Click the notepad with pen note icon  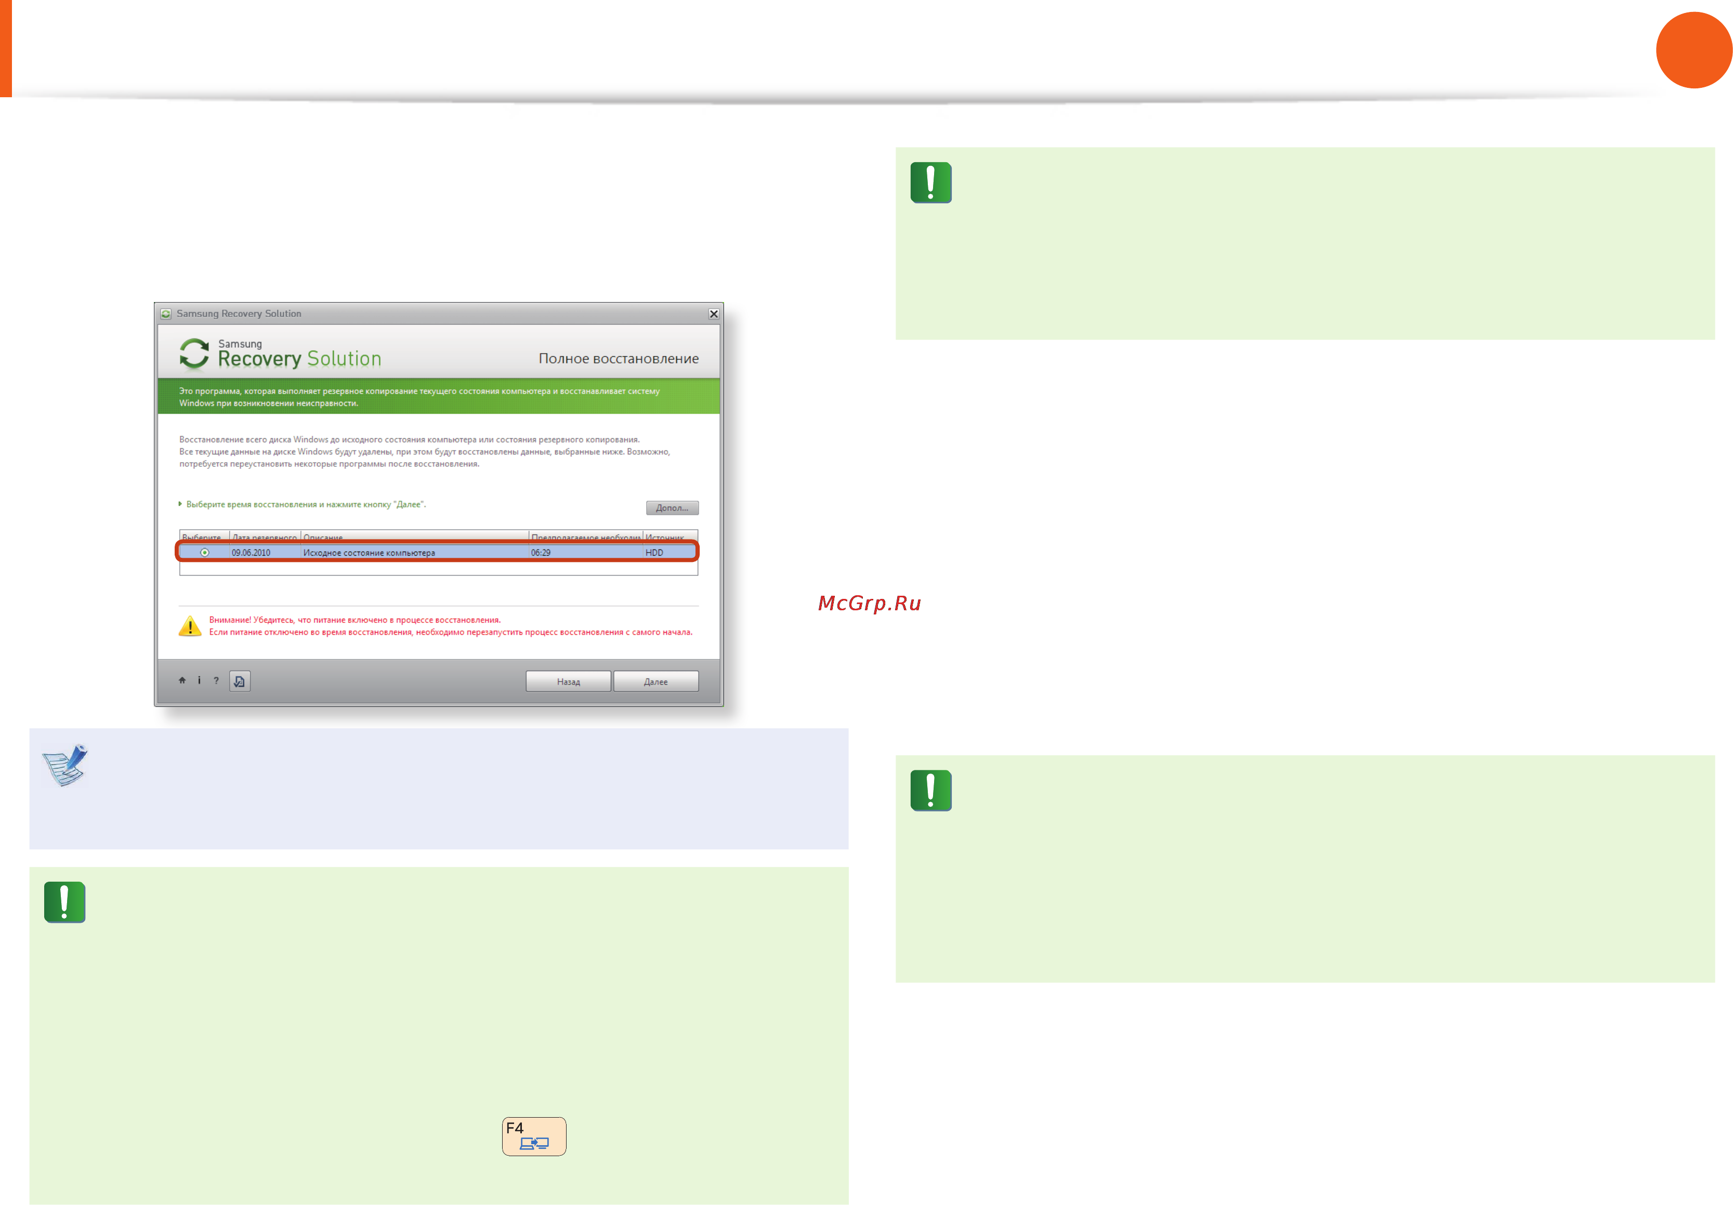point(65,765)
